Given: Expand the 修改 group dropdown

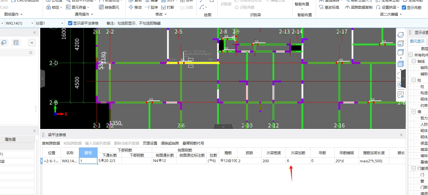Looking at the screenshot, I should 166,14.
